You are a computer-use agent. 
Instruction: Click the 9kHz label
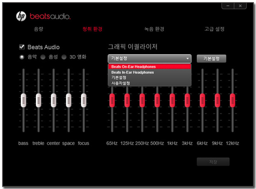[x=217, y=143]
